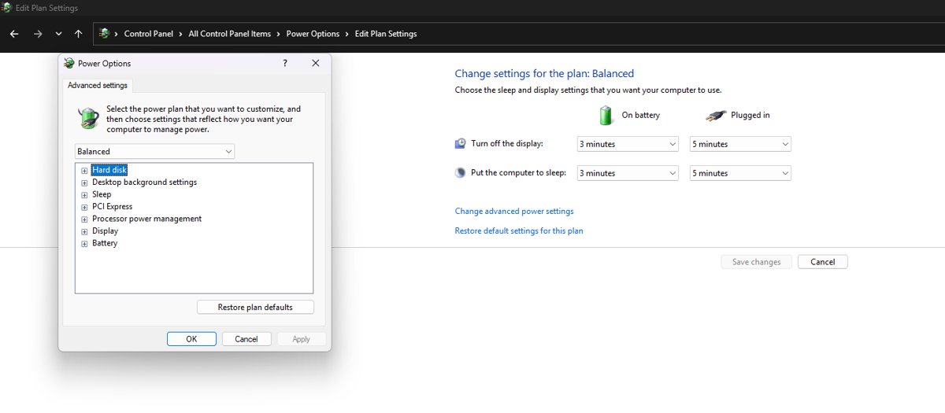Click the Plugged in power plug icon
Viewport: 945px width, 413px height.
click(x=716, y=116)
